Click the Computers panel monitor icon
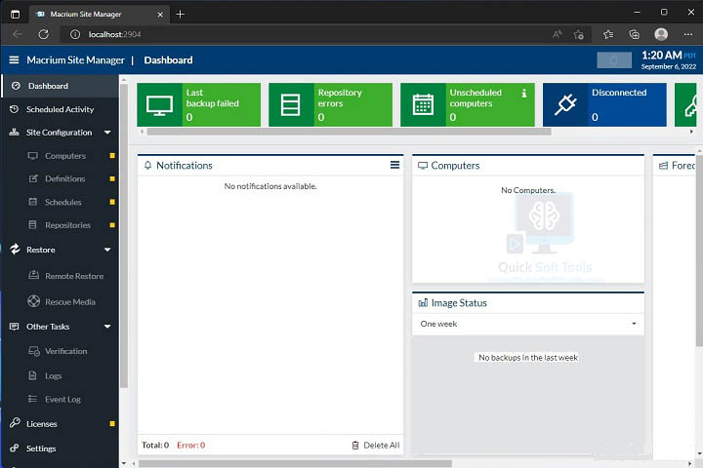The image size is (703, 468). pyautogui.click(x=423, y=166)
